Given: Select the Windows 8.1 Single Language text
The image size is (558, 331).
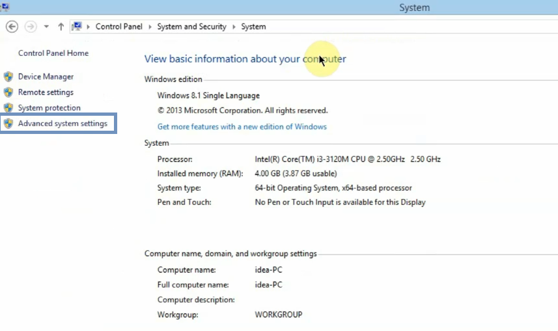Looking at the screenshot, I should coord(208,96).
